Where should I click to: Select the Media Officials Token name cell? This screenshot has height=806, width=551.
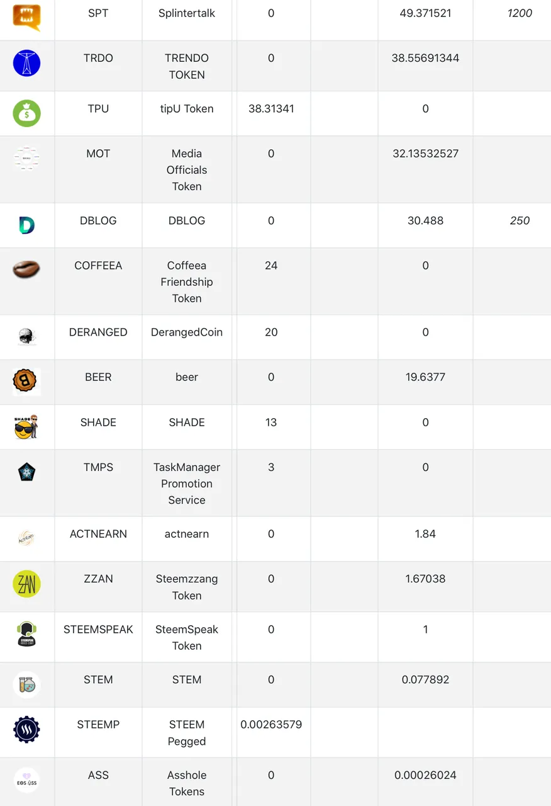pyautogui.click(x=187, y=169)
